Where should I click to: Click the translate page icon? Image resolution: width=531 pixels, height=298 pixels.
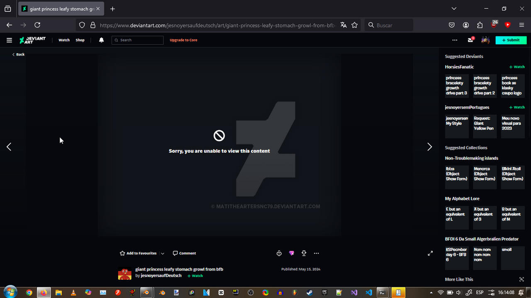point(343,25)
